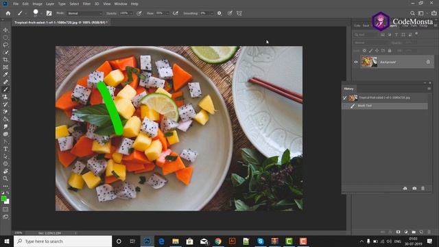Toggle history brush source for opened snapshot
Image resolution: width=439 pixels, height=247 pixels.
tap(344, 97)
